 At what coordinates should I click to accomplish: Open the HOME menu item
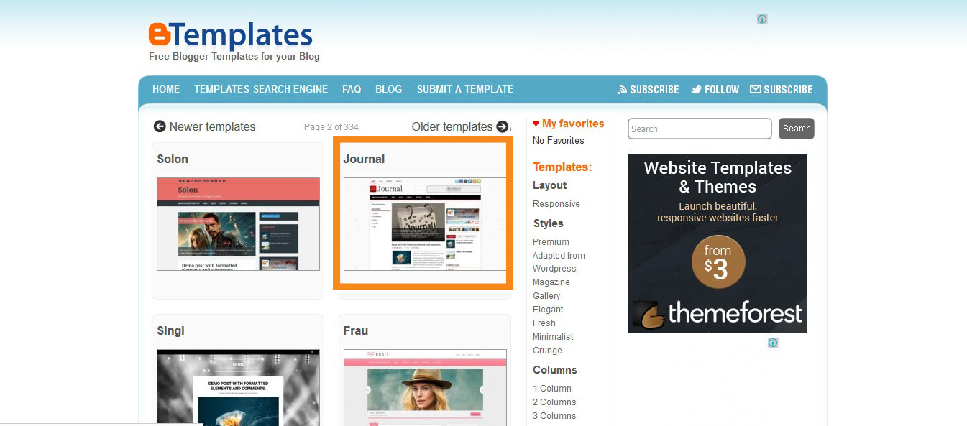pyautogui.click(x=166, y=89)
